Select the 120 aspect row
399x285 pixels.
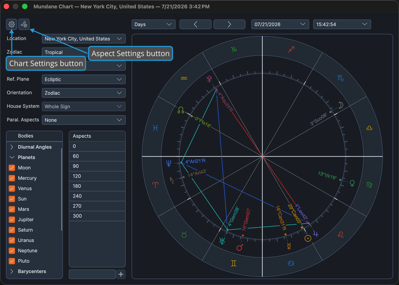click(97, 176)
